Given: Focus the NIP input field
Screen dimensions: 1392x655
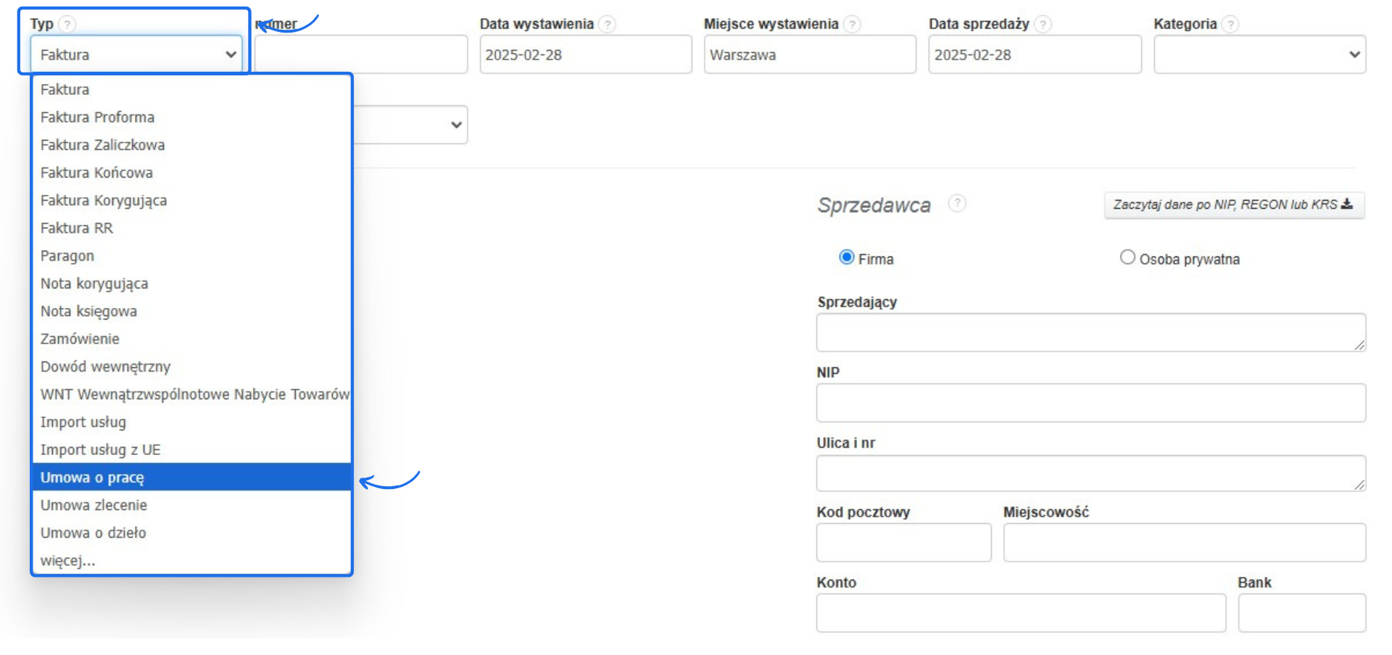Looking at the screenshot, I should point(1090,404).
